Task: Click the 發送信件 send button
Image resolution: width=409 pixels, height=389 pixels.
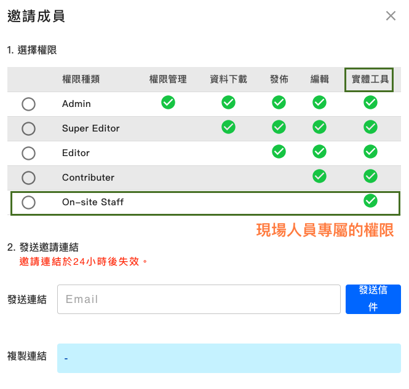Action: [373, 299]
